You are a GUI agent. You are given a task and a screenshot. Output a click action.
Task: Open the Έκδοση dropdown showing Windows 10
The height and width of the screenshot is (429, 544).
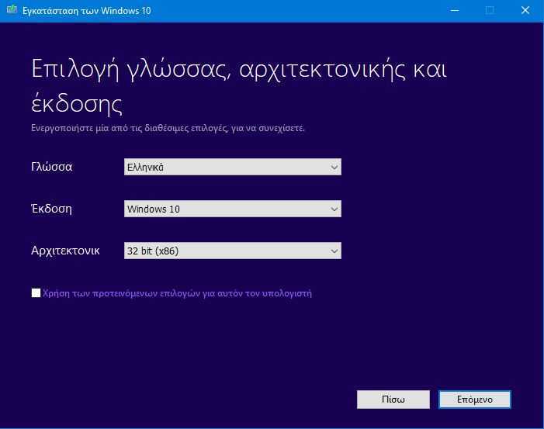point(233,209)
